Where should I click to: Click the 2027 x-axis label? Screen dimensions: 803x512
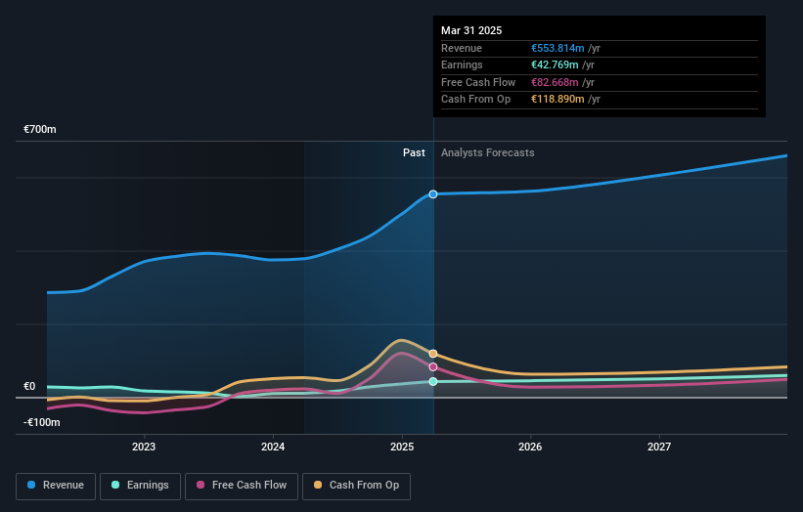[x=659, y=448]
